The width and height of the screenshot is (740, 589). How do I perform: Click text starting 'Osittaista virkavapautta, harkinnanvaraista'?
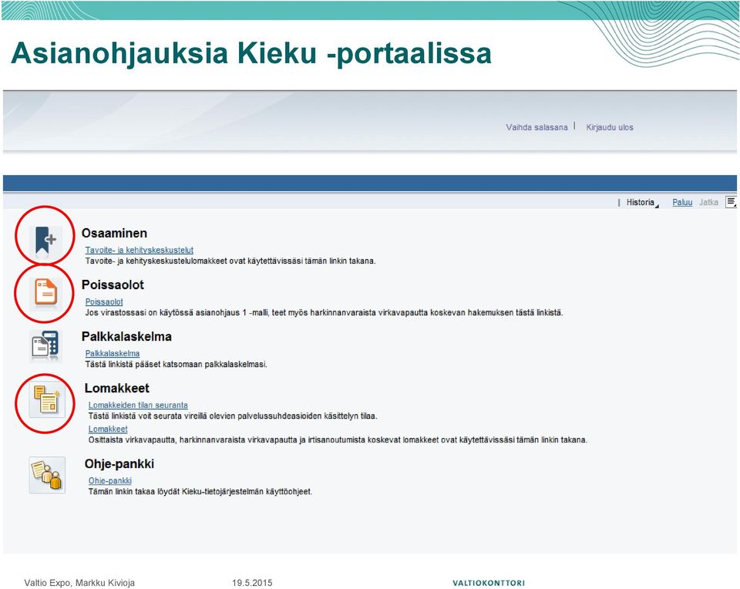pyautogui.click(x=338, y=440)
